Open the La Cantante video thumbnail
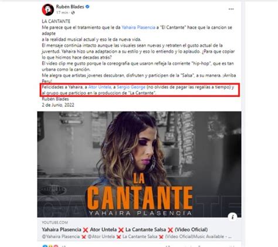 139,164
